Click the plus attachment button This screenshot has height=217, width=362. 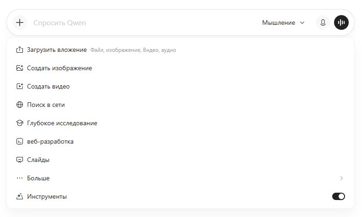[x=20, y=22]
